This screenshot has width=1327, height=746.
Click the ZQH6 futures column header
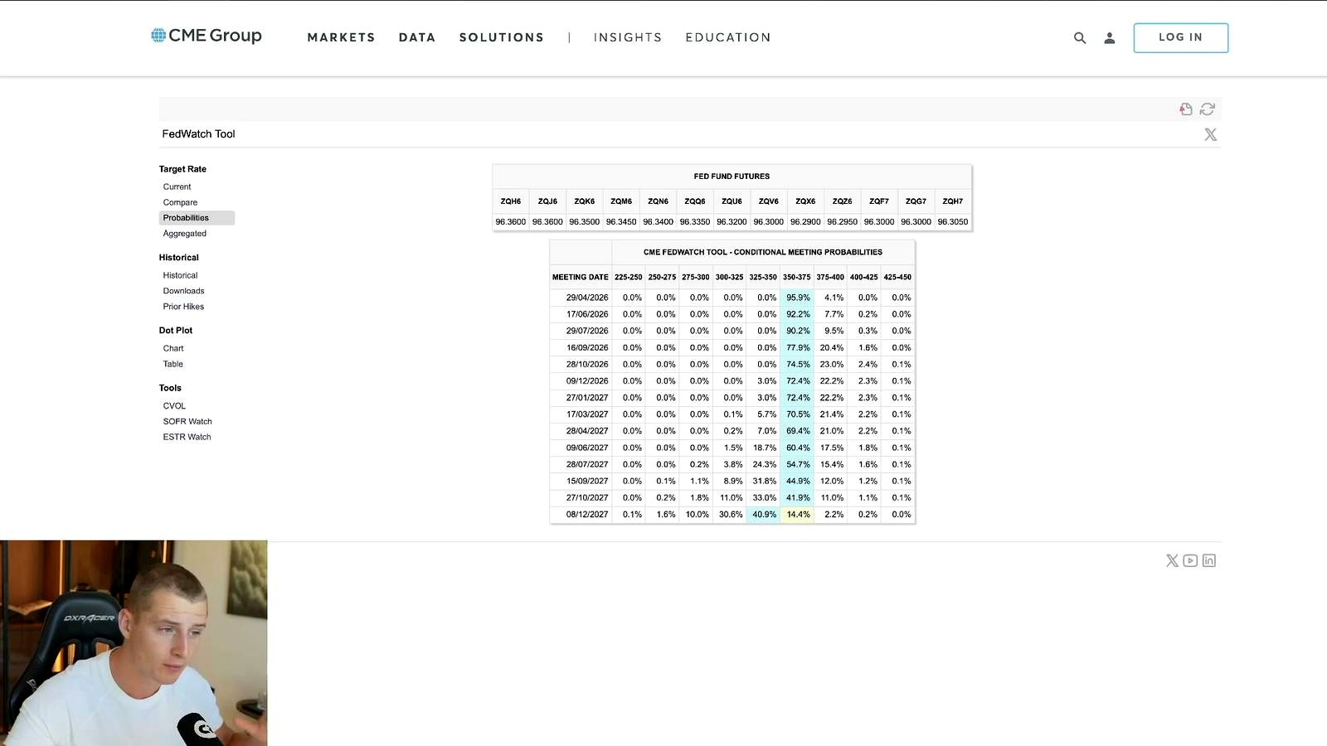(x=511, y=201)
